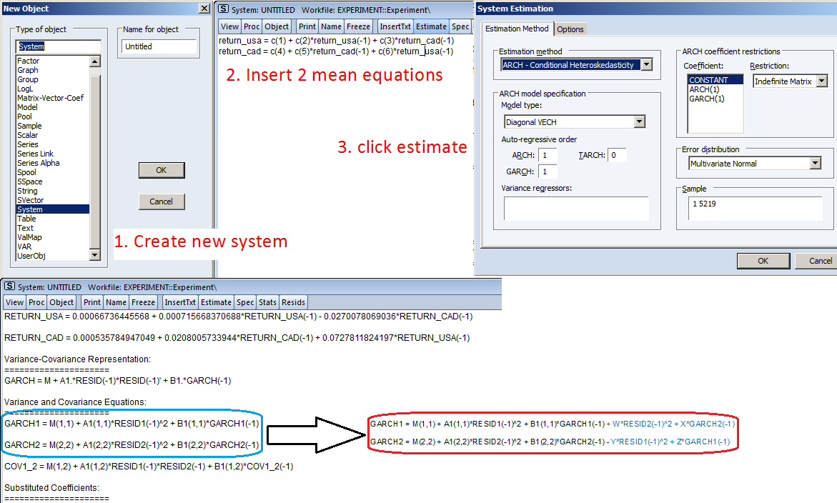This screenshot has width=837, height=503.
Task: Click InsertTxt in the lower System window toolbar
Action: tap(180, 302)
